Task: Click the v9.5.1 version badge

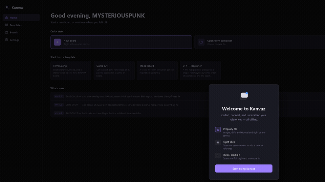Action: tap(59, 113)
